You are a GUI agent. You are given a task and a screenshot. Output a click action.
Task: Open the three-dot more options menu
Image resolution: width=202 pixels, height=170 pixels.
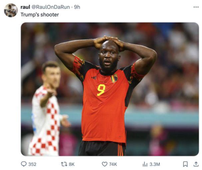tap(196, 7)
